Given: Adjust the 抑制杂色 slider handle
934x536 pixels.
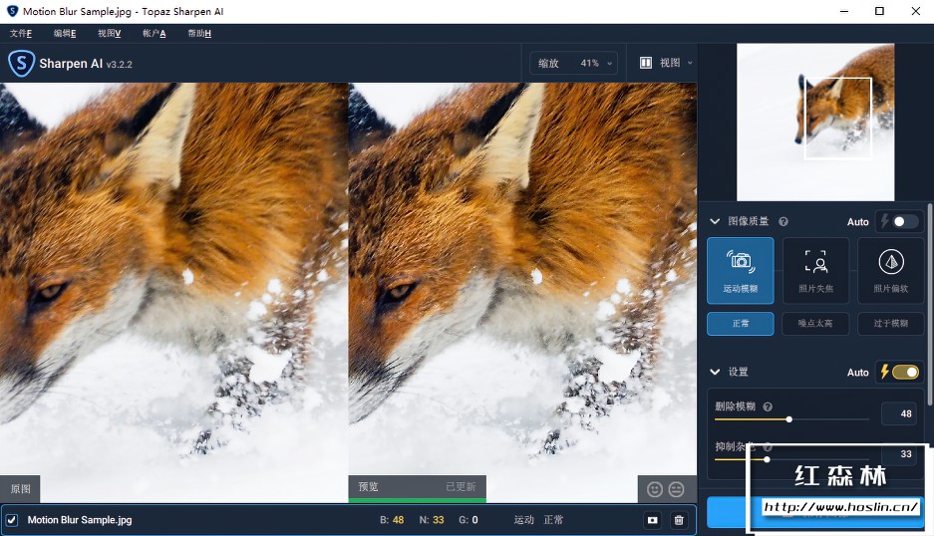Looking at the screenshot, I should [x=767, y=459].
